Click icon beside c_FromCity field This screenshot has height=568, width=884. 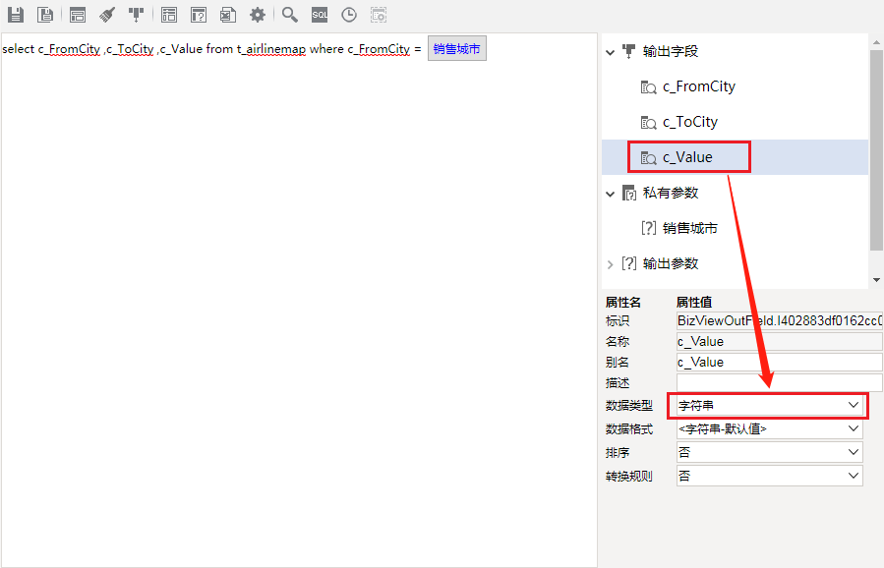pyautogui.click(x=648, y=87)
